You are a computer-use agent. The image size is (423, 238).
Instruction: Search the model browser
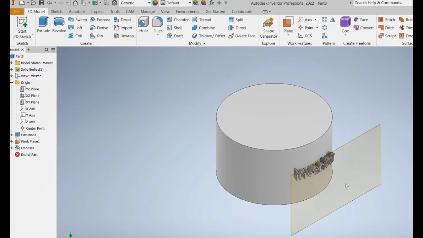47,50
